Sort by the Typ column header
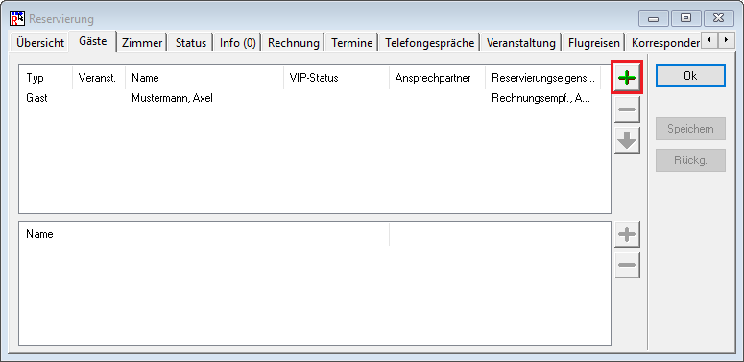 point(46,78)
